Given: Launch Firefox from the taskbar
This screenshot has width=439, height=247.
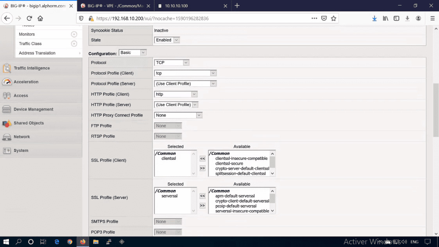Looking at the screenshot, I should pyautogui.click(x=82, y=242).
